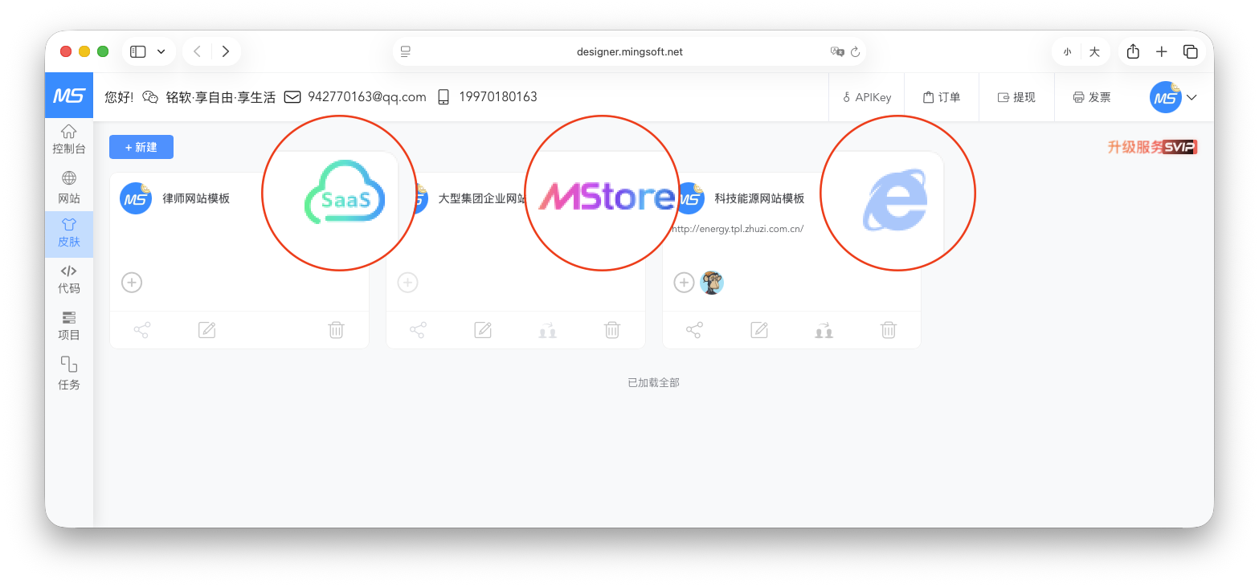
Task: Go forward in Safari
Action: (226, 51)
